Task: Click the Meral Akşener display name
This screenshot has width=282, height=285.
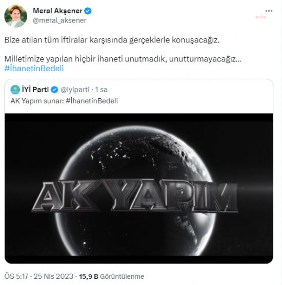Action: point(57,11)
